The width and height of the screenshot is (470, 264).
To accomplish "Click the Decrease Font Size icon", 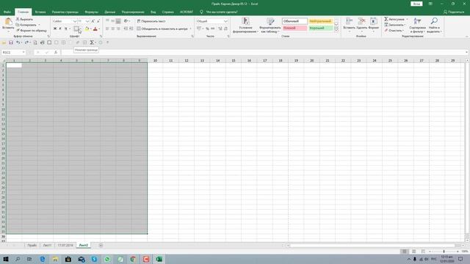I will (98, 21).
